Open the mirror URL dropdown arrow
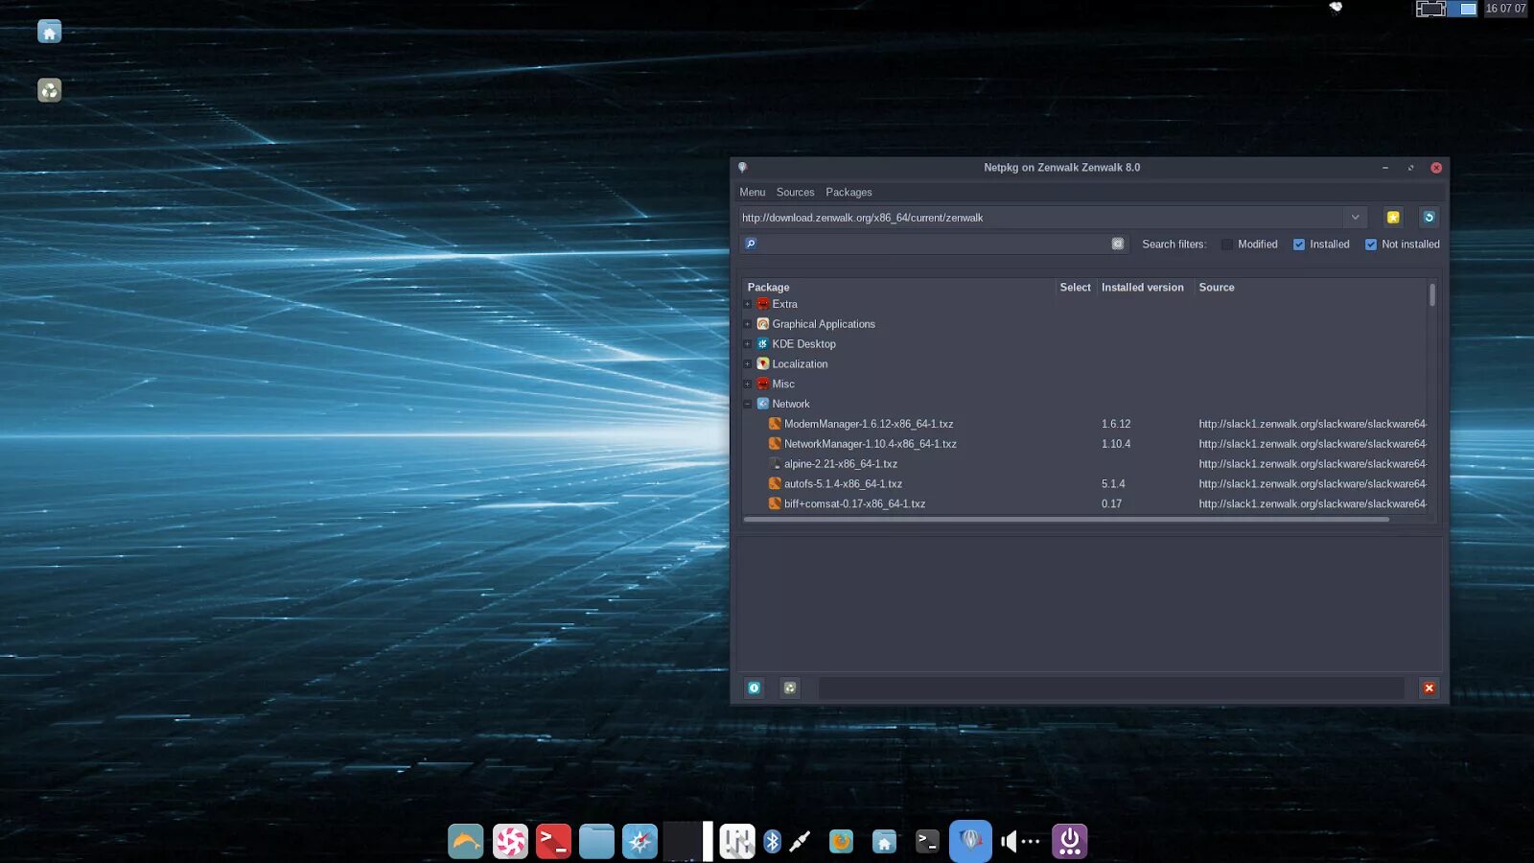Screen dimensions: 1534x863 coord(1356,218)
